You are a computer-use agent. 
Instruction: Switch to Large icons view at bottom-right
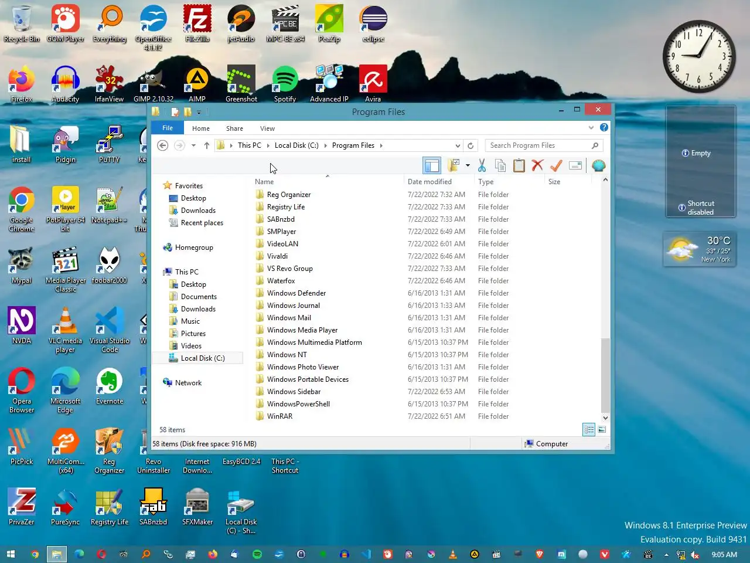602,430
